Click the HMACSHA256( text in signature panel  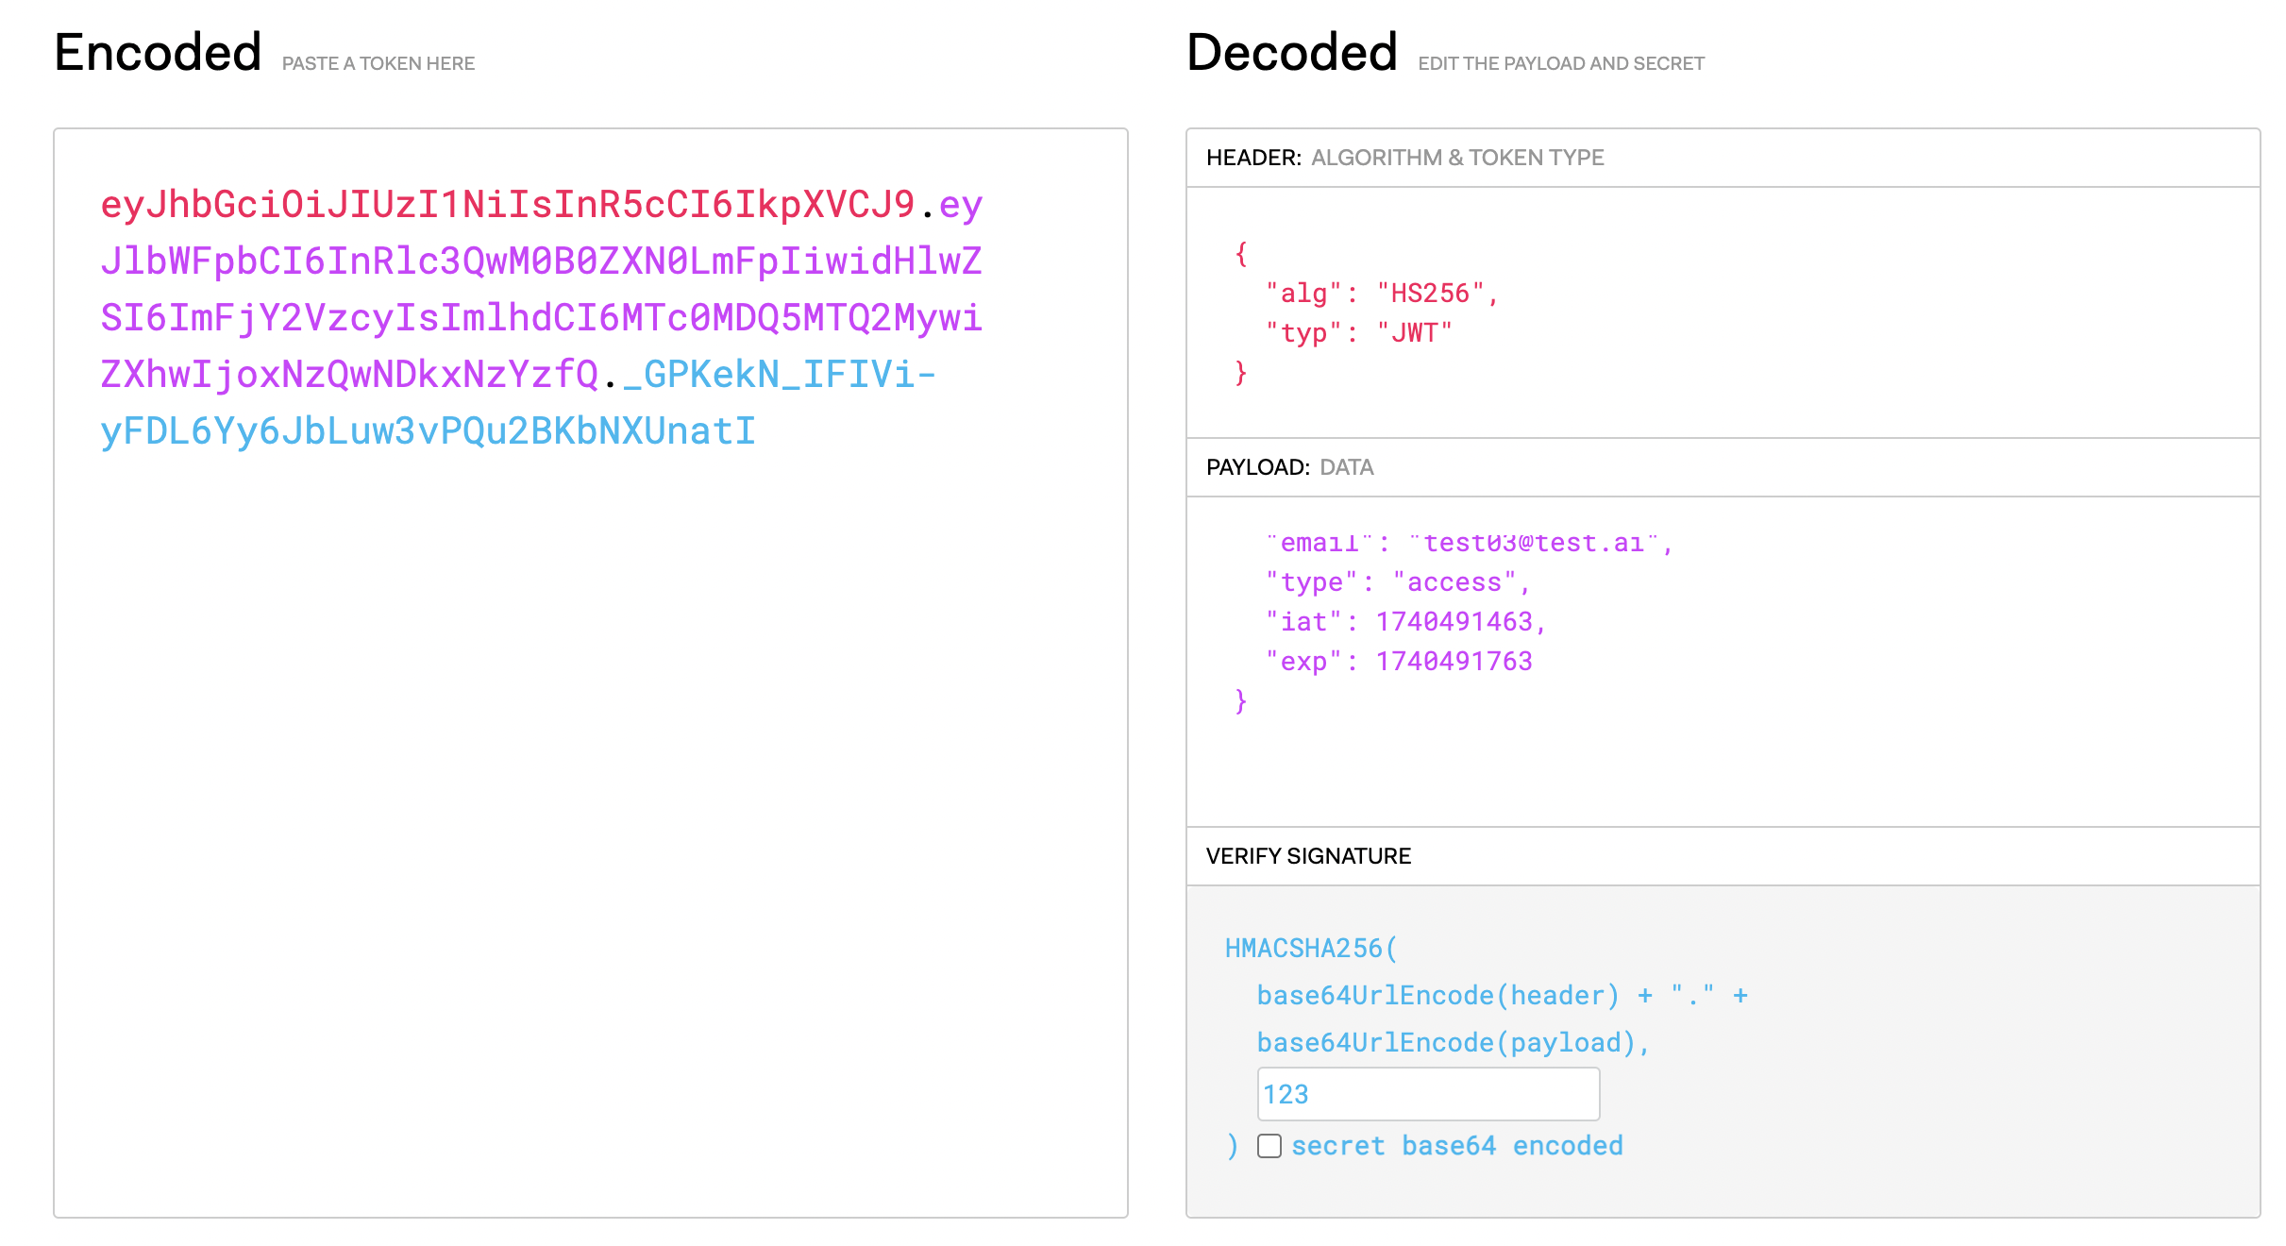[1310, 949]
